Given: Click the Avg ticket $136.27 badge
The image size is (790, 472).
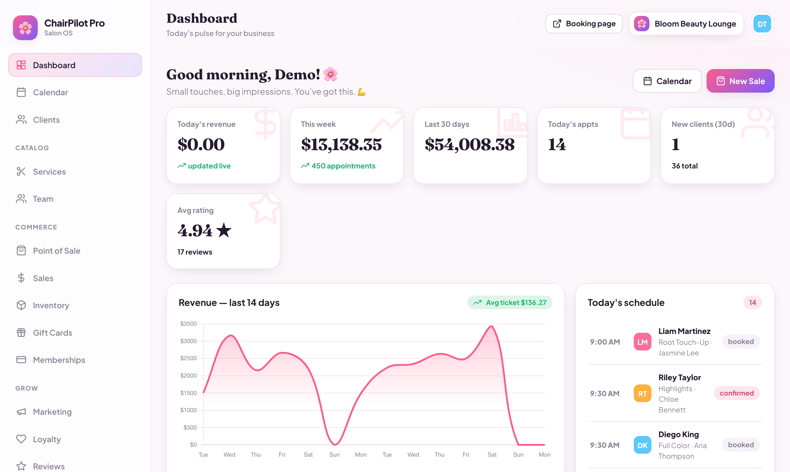Looking at the screenshot, I should point(510,302).
